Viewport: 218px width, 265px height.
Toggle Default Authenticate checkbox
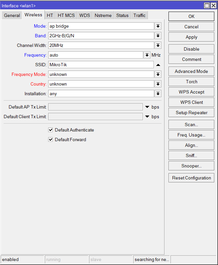(51, 130)
